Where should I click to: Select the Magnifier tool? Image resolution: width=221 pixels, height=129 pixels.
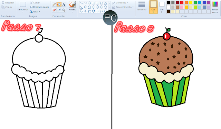coord(64,10)
